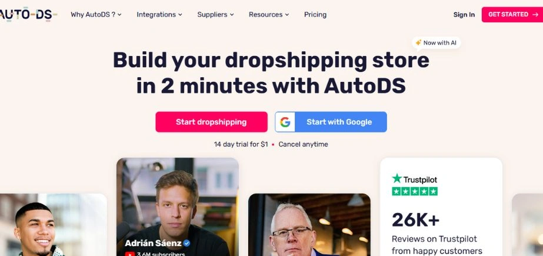Click the Sign In link
The height and width of the screenshot is (256, 543).
coord(464,15)
